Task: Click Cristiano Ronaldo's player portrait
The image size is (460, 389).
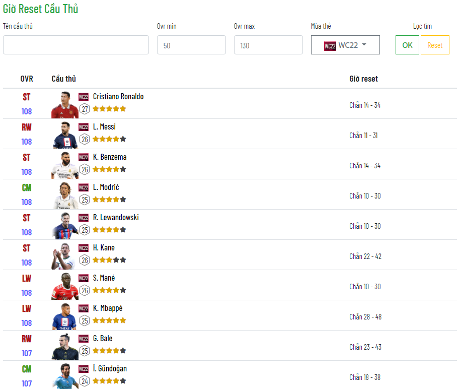Action: click(x=64, y=105)
